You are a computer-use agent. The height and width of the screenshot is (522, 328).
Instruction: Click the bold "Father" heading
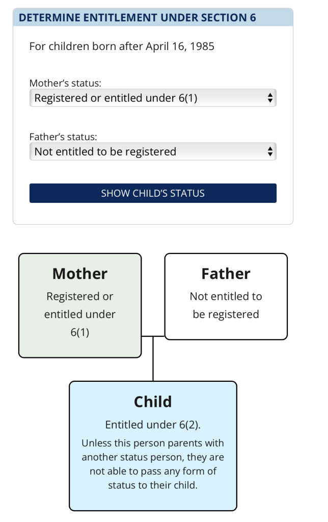pyautogui.click(x=226, y=274)
